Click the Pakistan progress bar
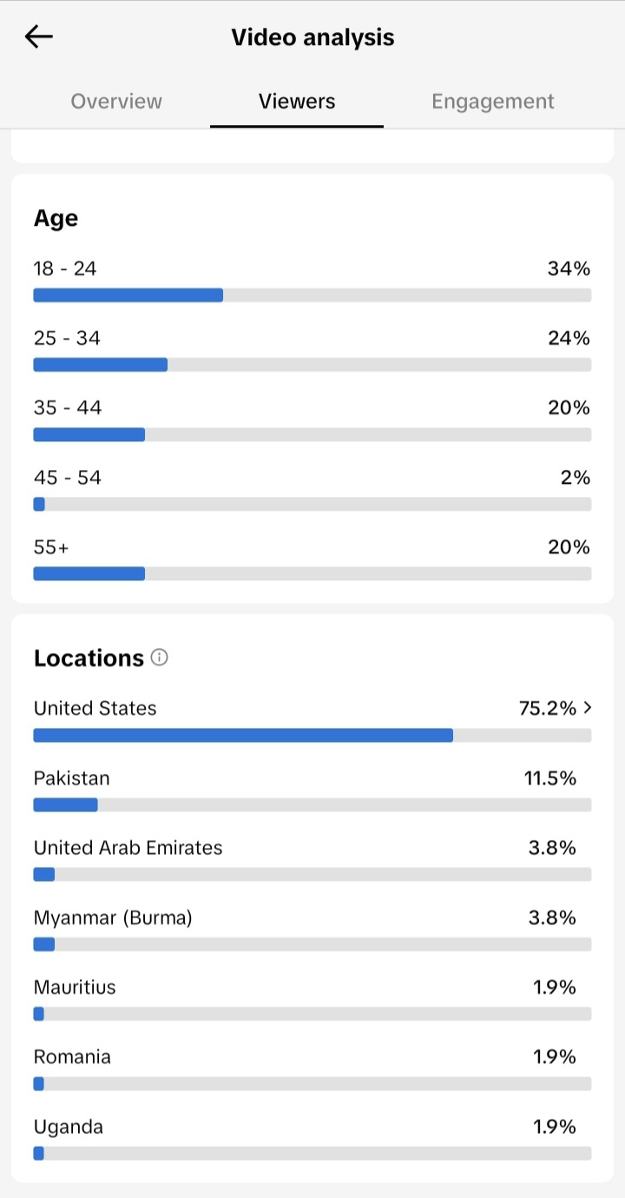 (x=312, y=804)
